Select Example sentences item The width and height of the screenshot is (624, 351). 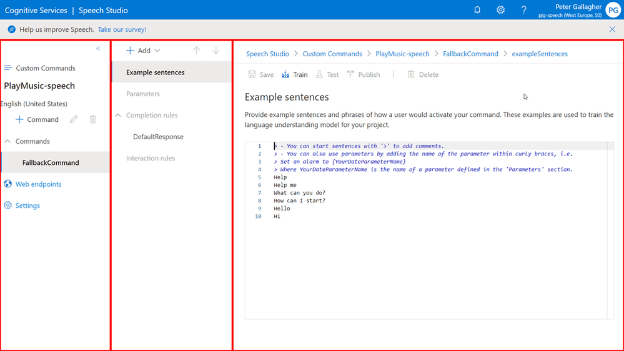(x=172, y=72)
